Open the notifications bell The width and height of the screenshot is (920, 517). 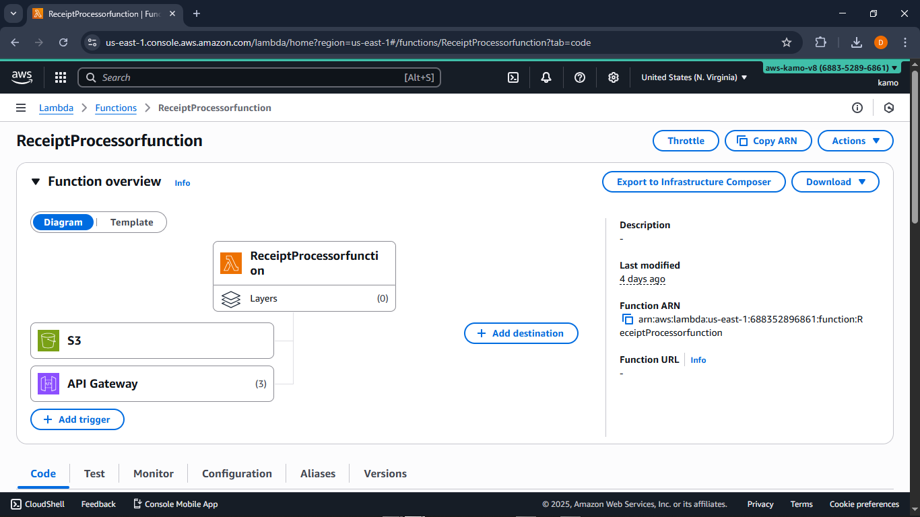546,77
